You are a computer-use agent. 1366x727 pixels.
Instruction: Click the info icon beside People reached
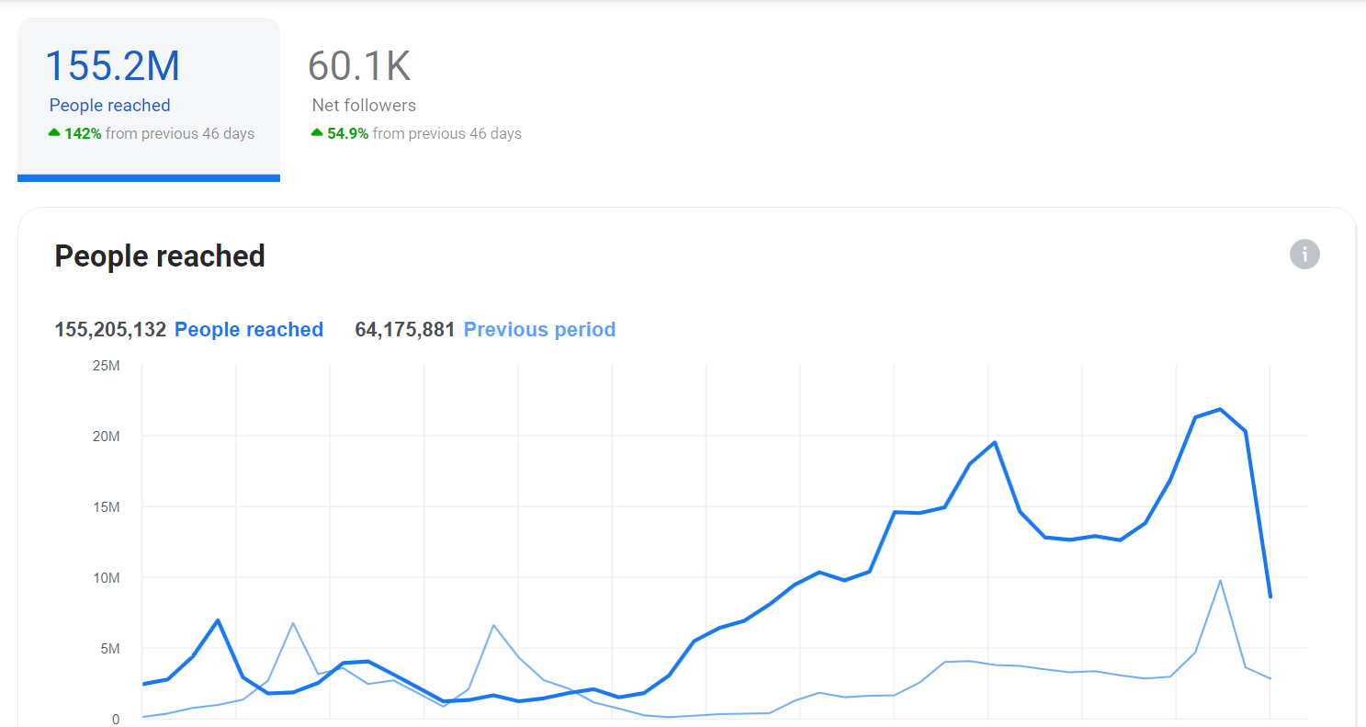click(1304, 254)
